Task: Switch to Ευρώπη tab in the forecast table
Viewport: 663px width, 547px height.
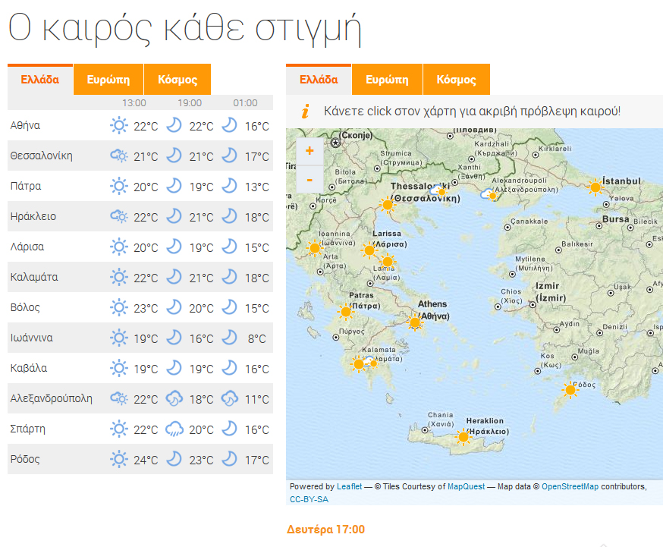Action: pyautogui.click(x=108, y=80)
